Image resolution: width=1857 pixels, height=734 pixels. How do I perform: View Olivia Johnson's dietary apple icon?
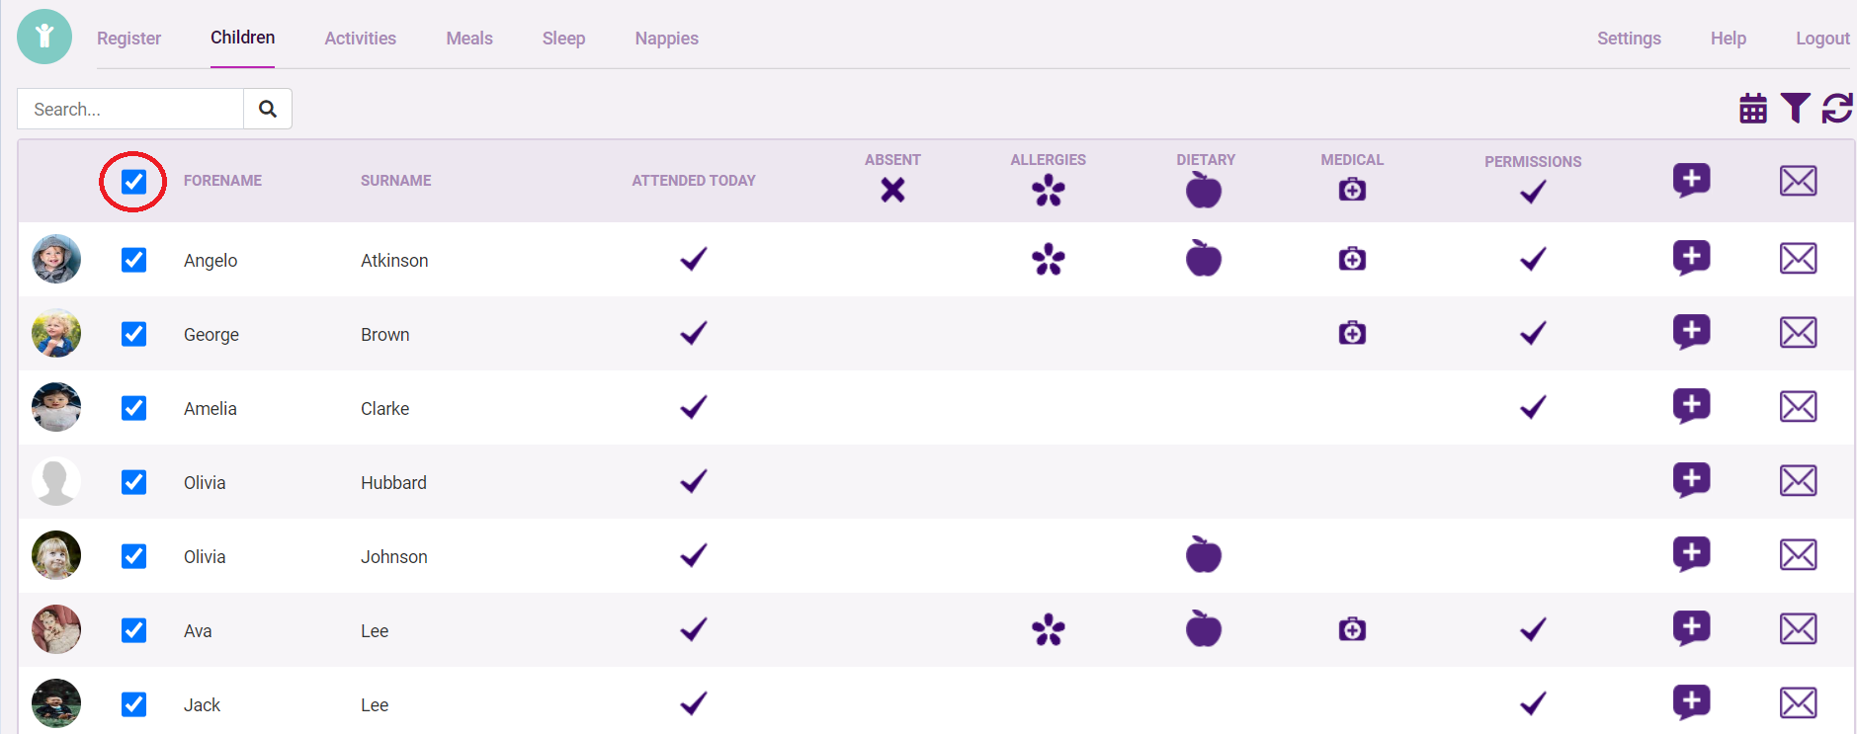tap(1203, 555)
